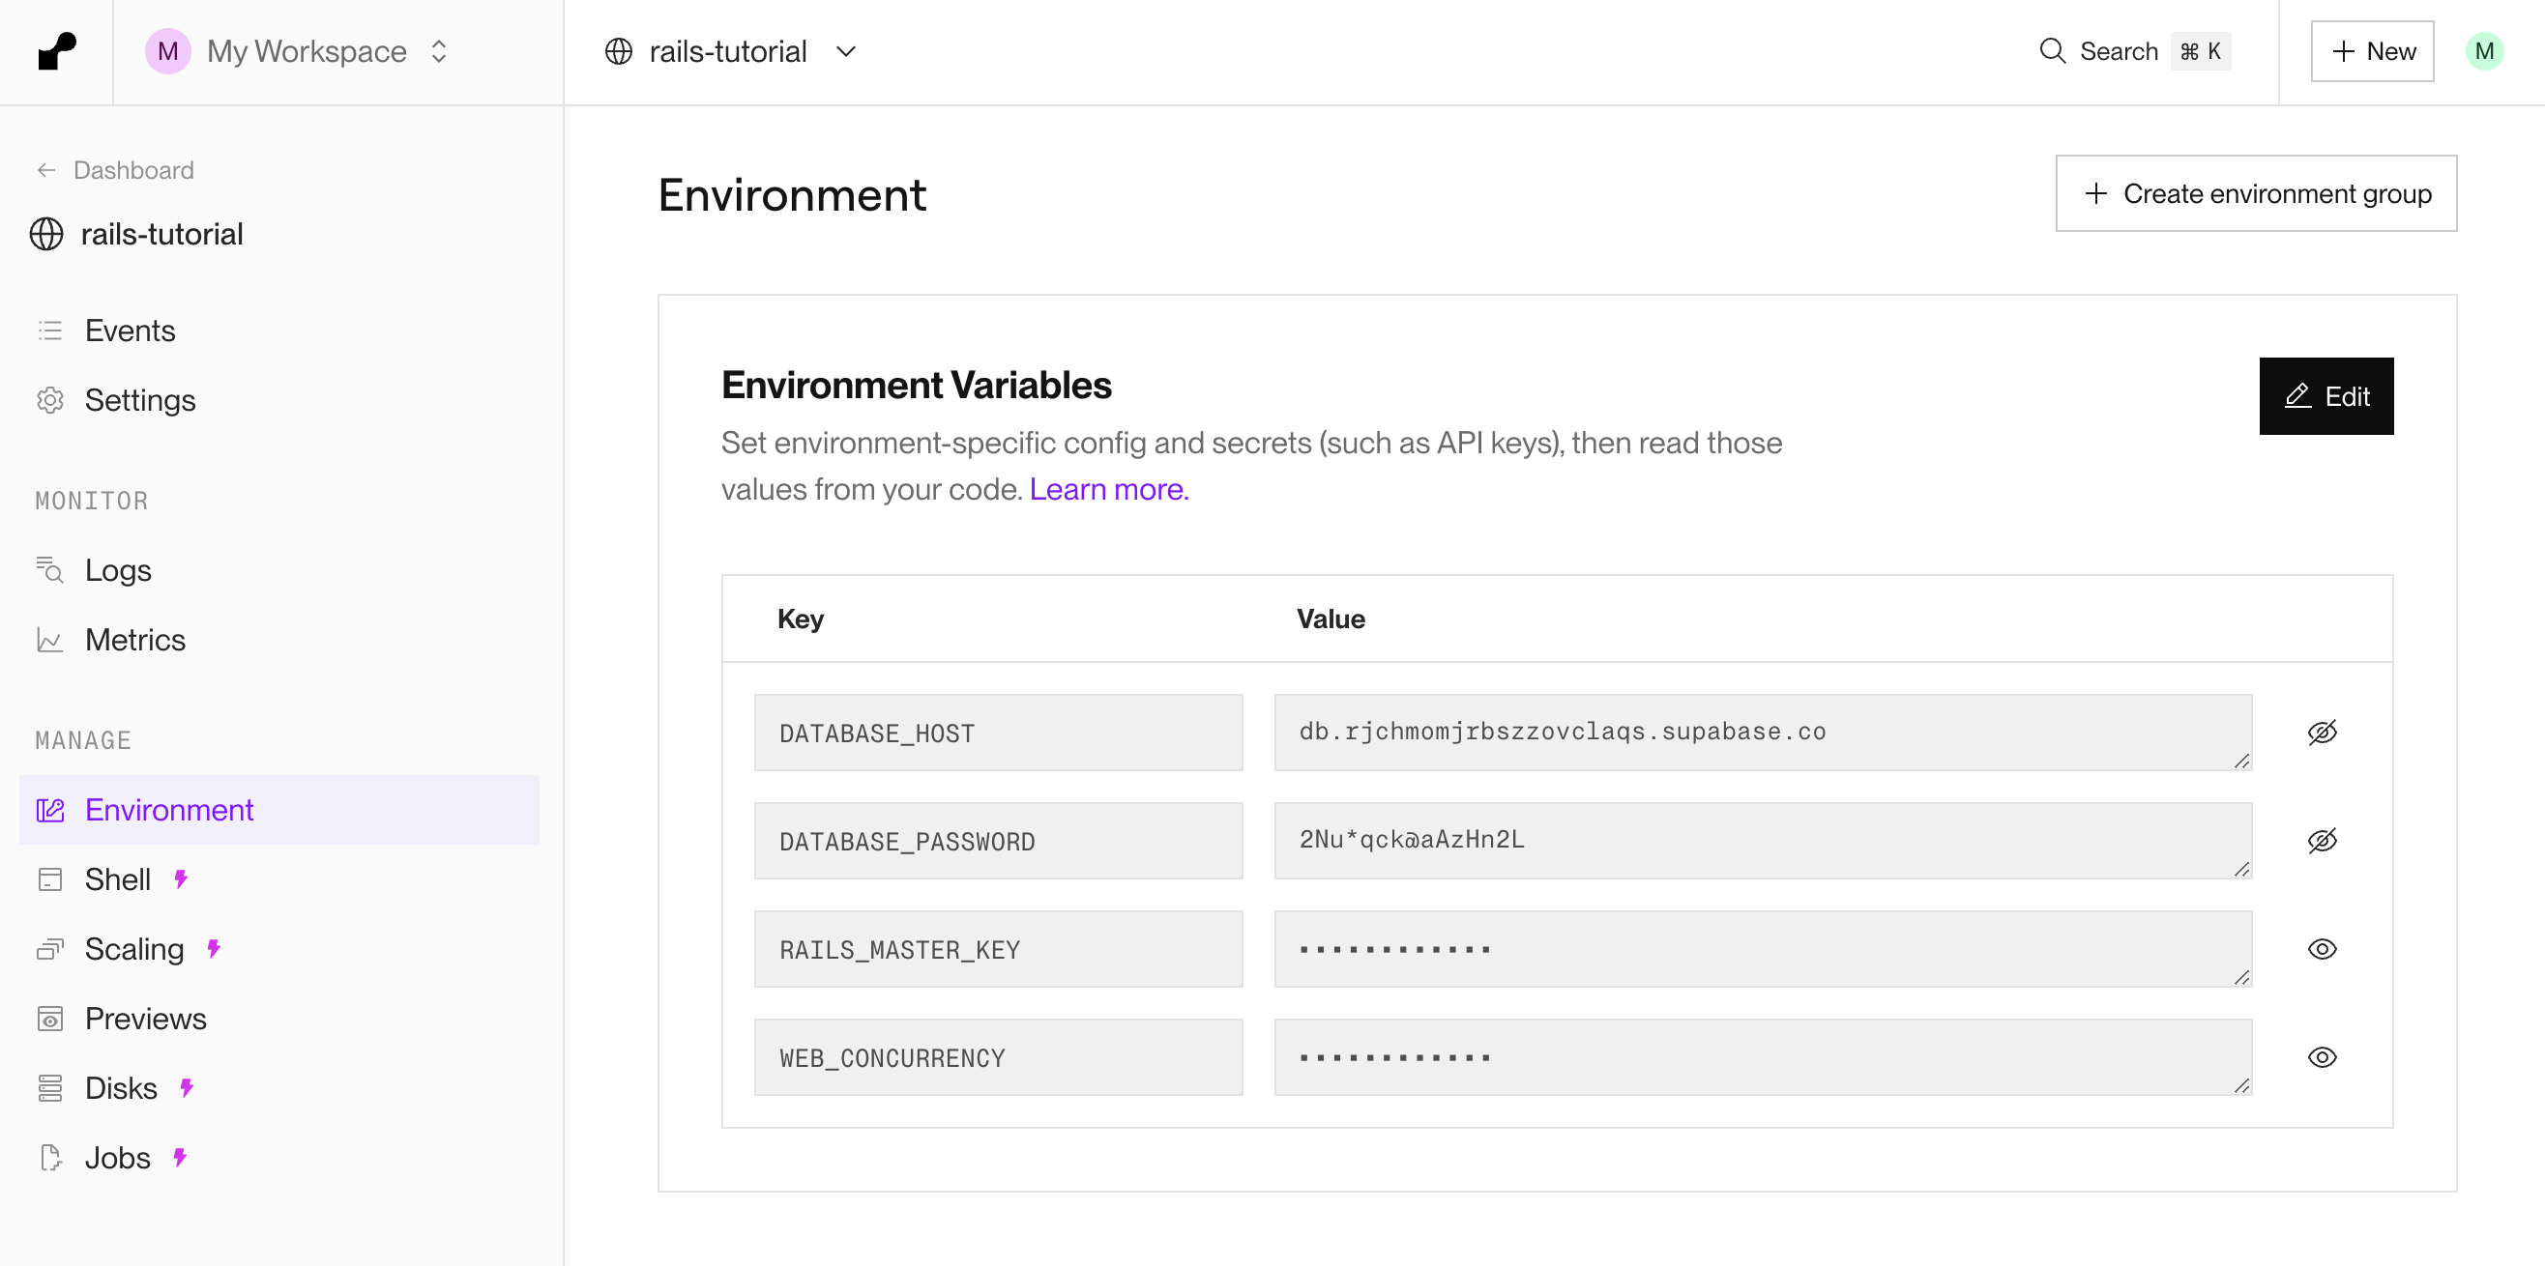Screen dimensions: 2545x1266
Task: Show the WEB_CONCURRENCY value
Action: [2322, 1057]
